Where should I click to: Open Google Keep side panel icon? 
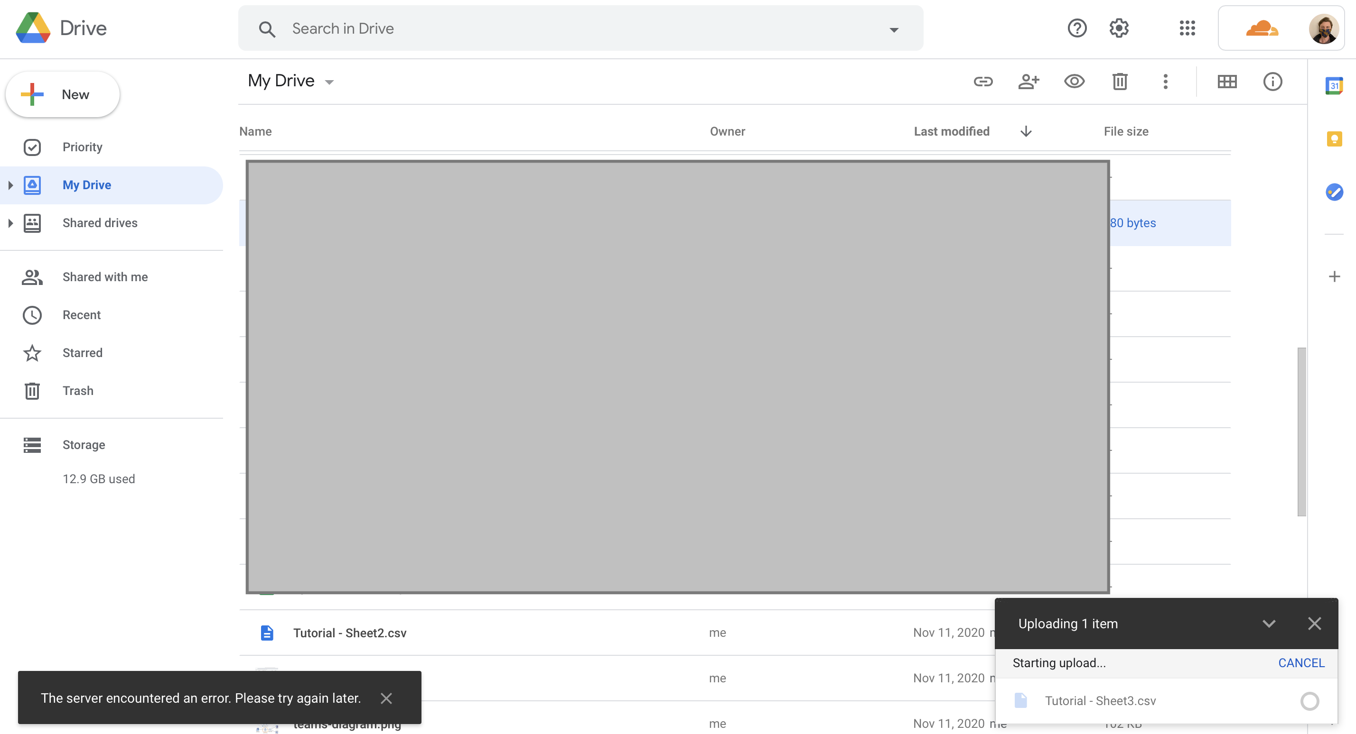[x=1334, y=139]
